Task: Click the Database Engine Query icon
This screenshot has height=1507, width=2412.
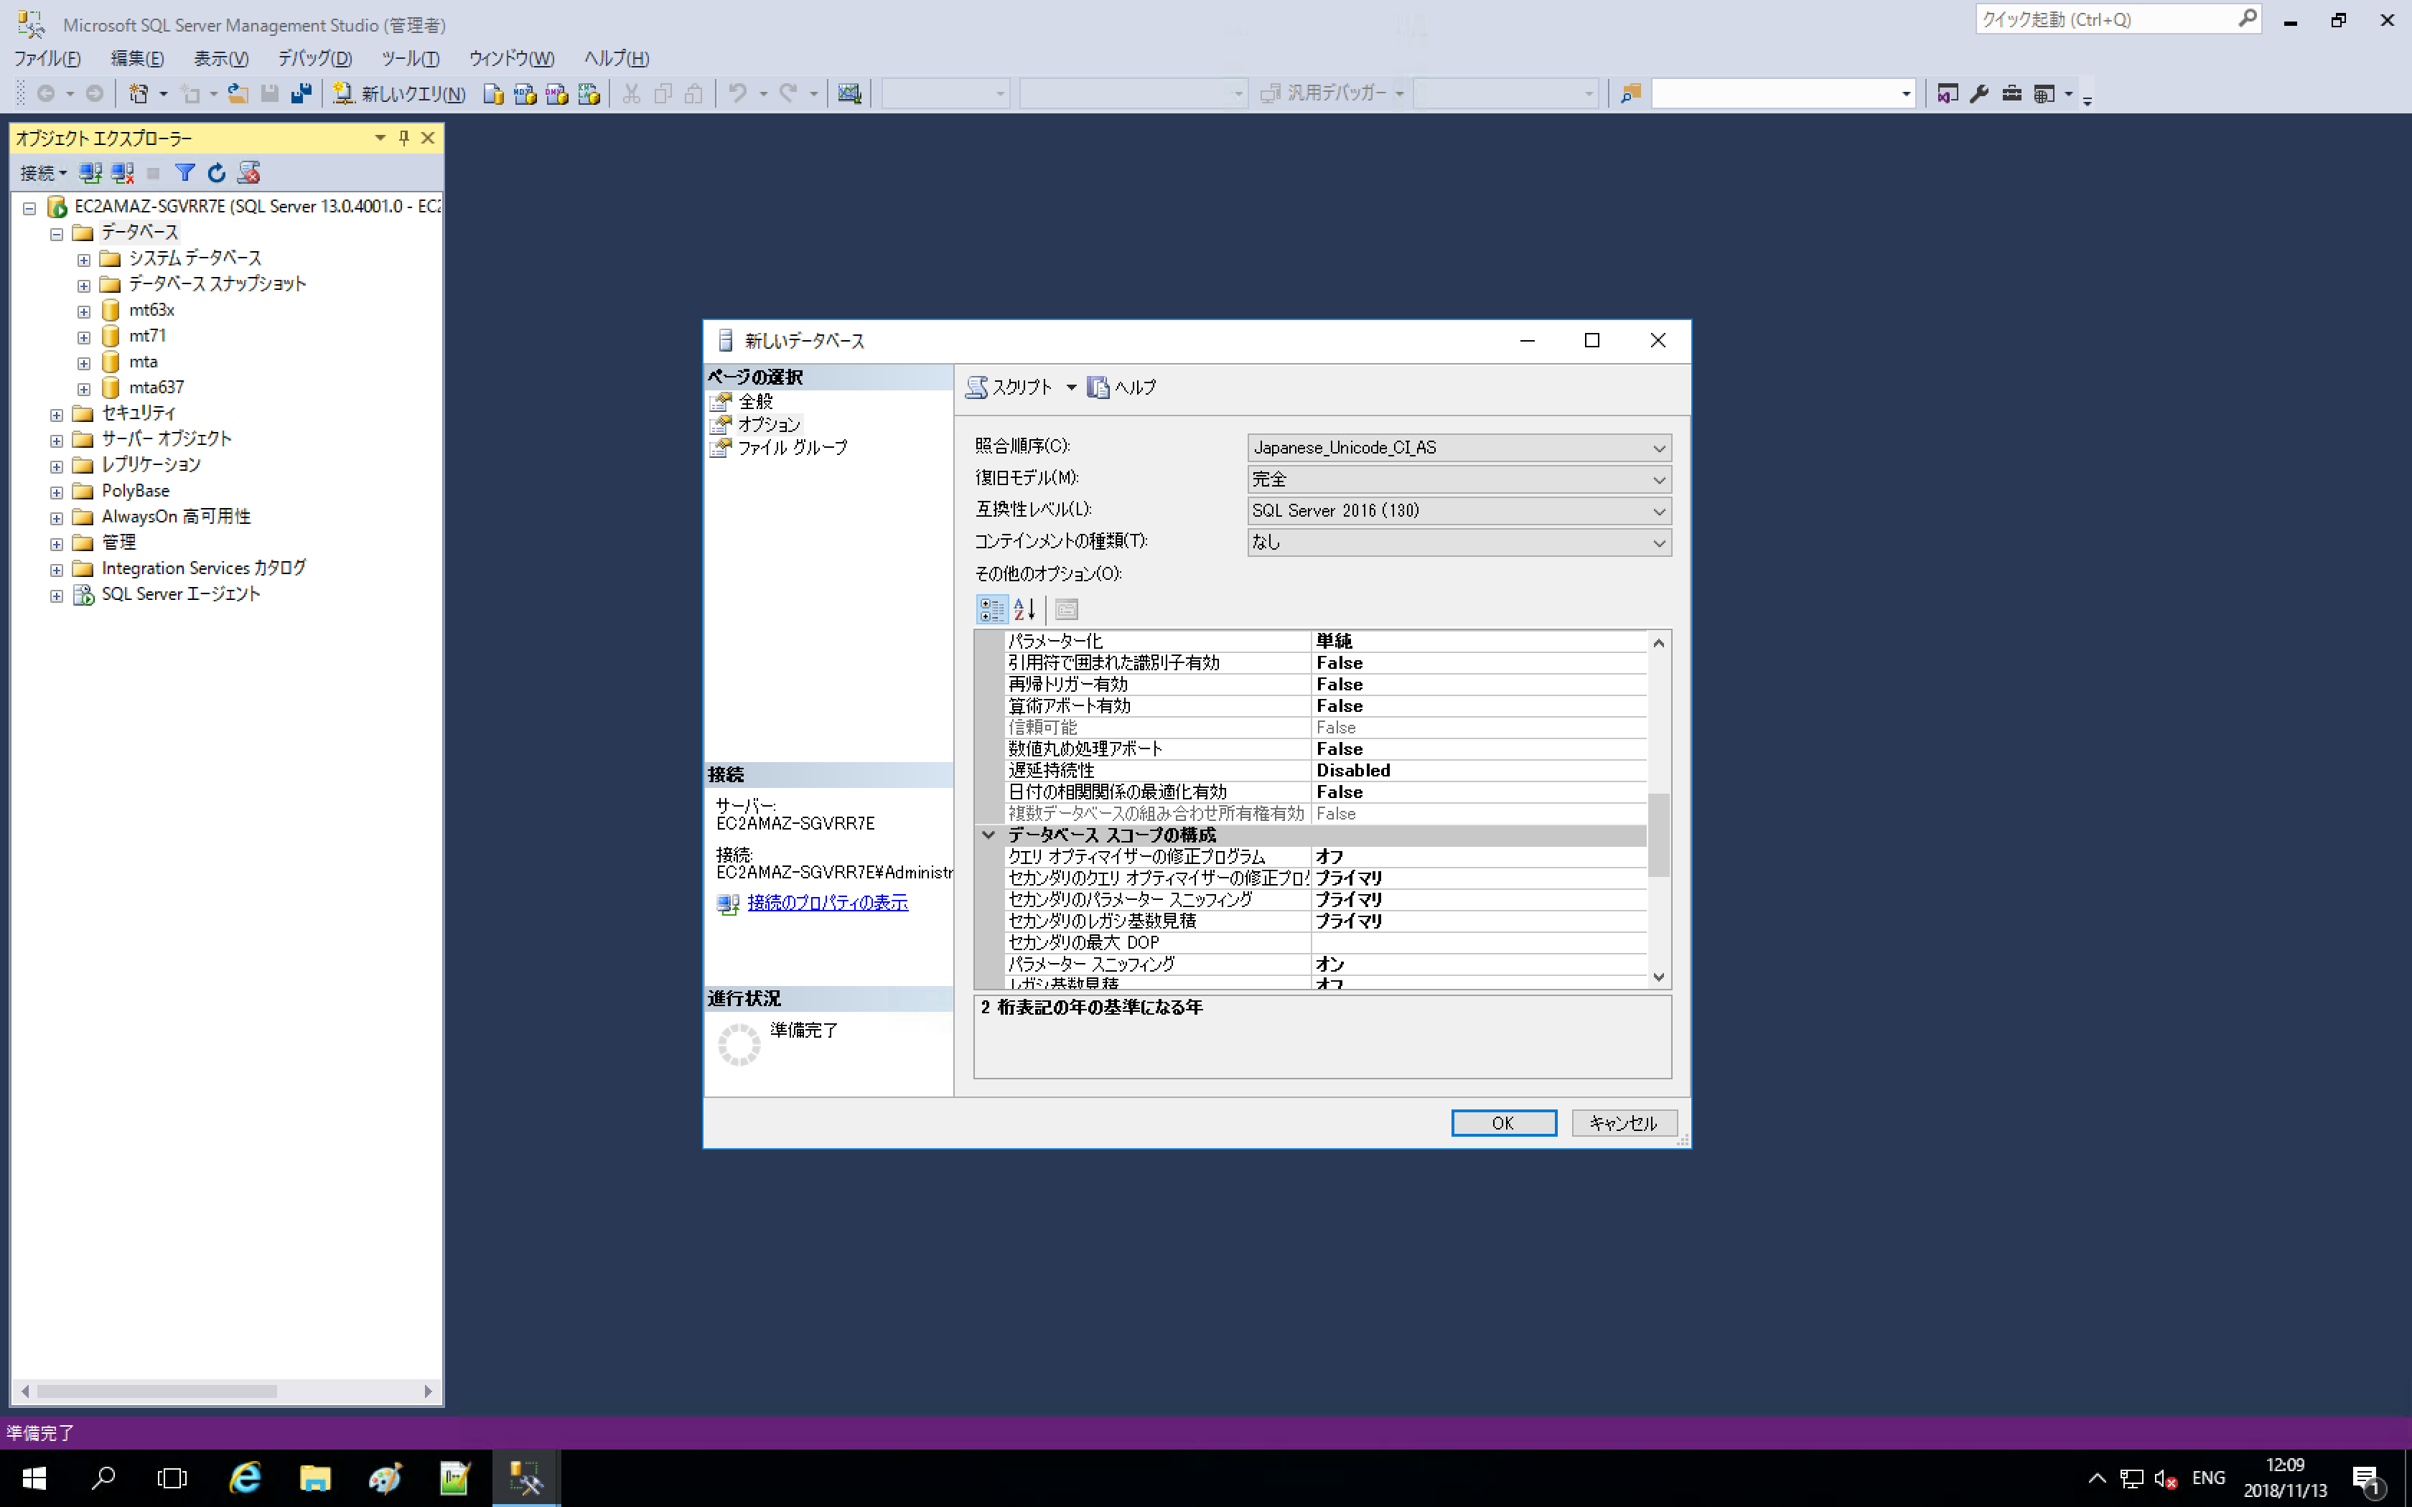Action: (492, 94)
